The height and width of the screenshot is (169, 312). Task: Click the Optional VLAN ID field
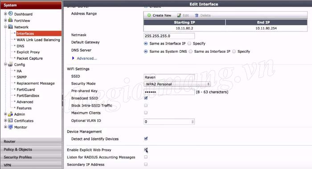point(169,122)
